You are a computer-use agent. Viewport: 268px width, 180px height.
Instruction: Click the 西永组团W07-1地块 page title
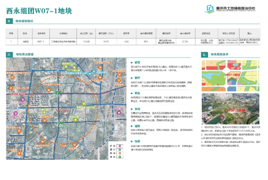39,11
